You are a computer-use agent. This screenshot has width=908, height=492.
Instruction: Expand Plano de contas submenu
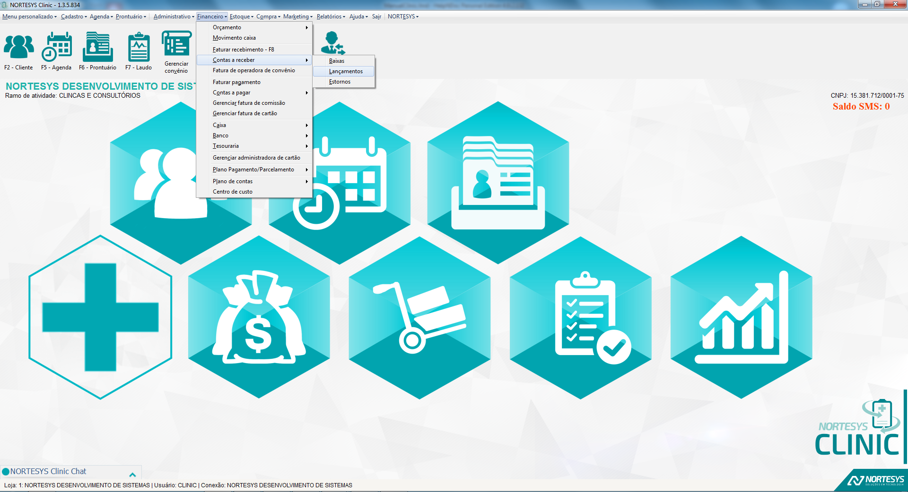pyautogui.click(x=254, y=181)
